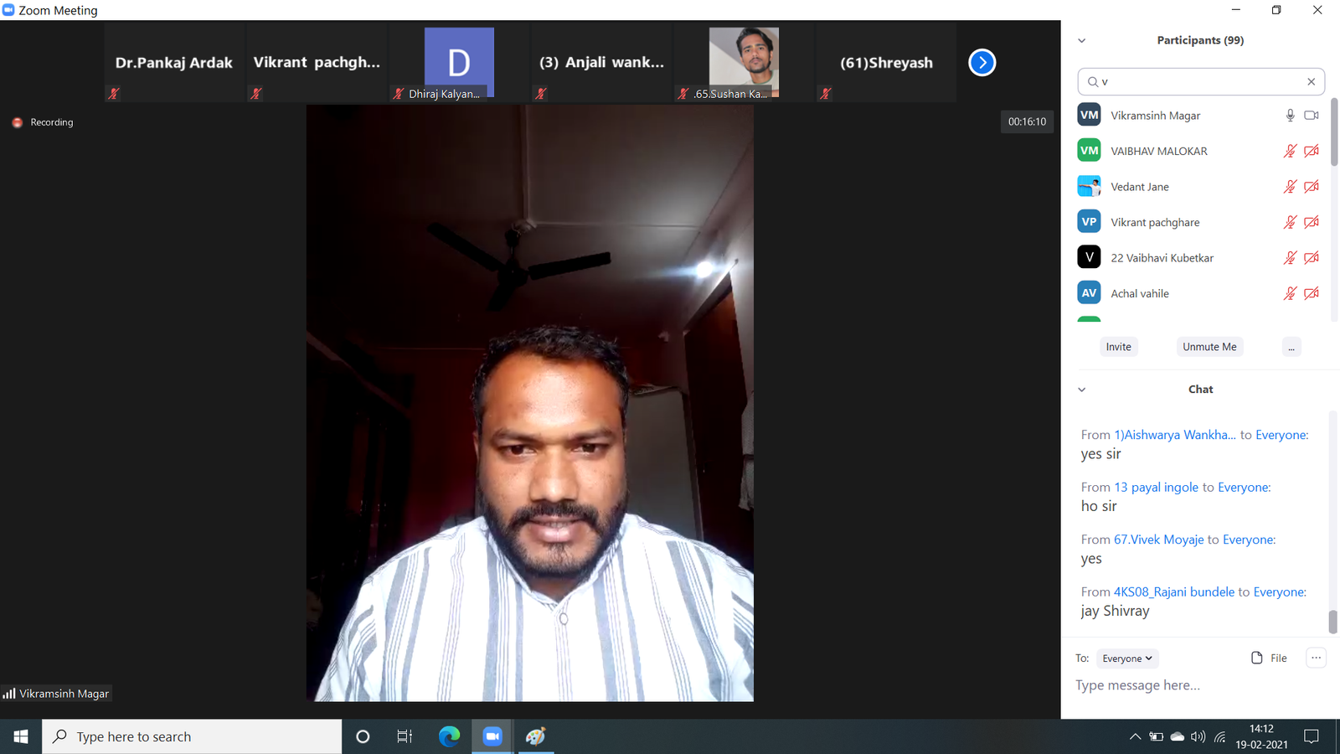Click the signal strength icon near speaker name
1340x754 pixels.
(x=9, y=694)
